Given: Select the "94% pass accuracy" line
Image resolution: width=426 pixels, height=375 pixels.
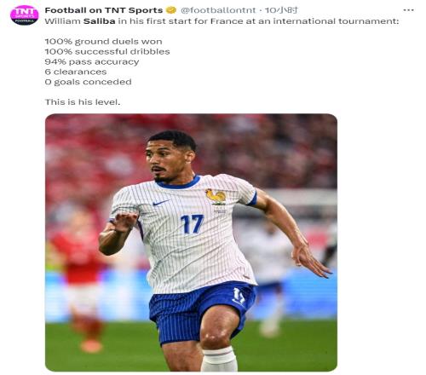Looking at the screenshot, I should (x=92, y=62).
